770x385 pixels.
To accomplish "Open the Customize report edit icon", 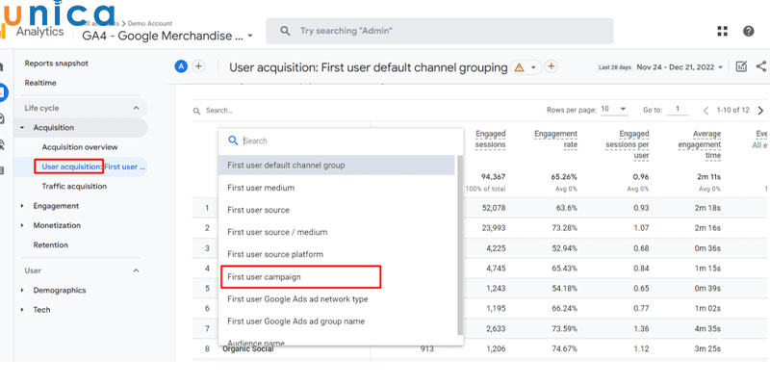I will pyautogui.click(x=740, y=67).
